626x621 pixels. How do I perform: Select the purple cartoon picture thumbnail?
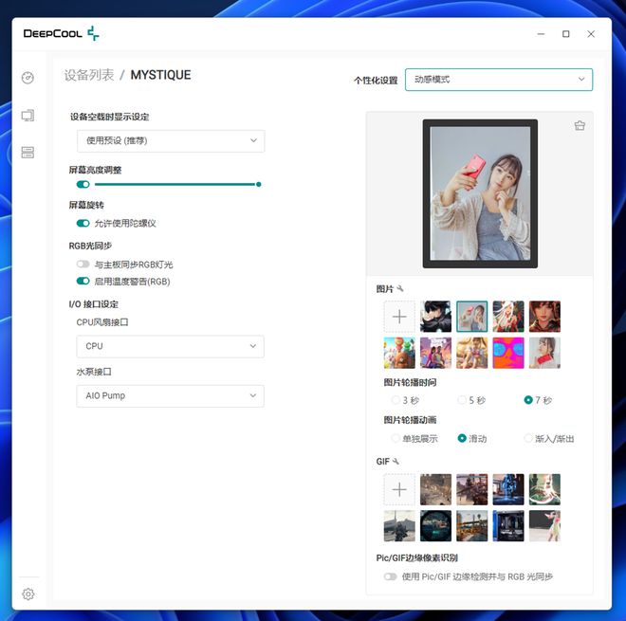435,353
